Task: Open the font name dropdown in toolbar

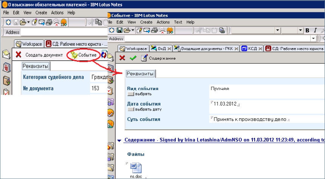Action: [x=278, y=30]
